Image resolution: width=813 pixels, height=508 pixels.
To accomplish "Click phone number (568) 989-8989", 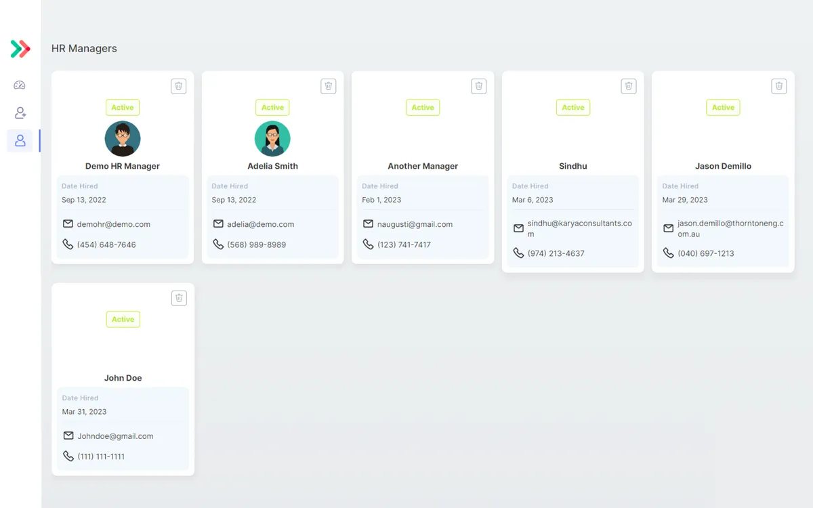I will pos(257,245).
